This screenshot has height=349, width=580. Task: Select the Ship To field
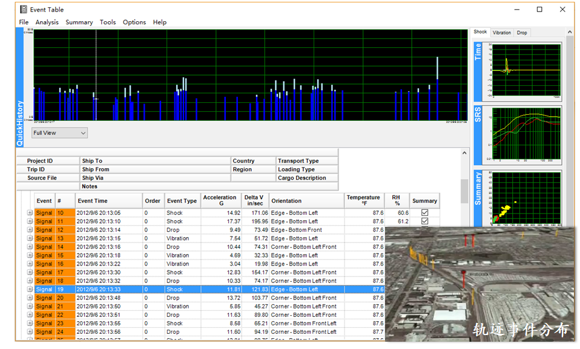155,161
